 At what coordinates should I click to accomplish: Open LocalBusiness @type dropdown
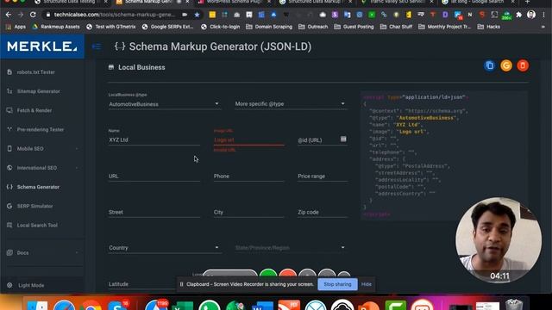point(164,104)
